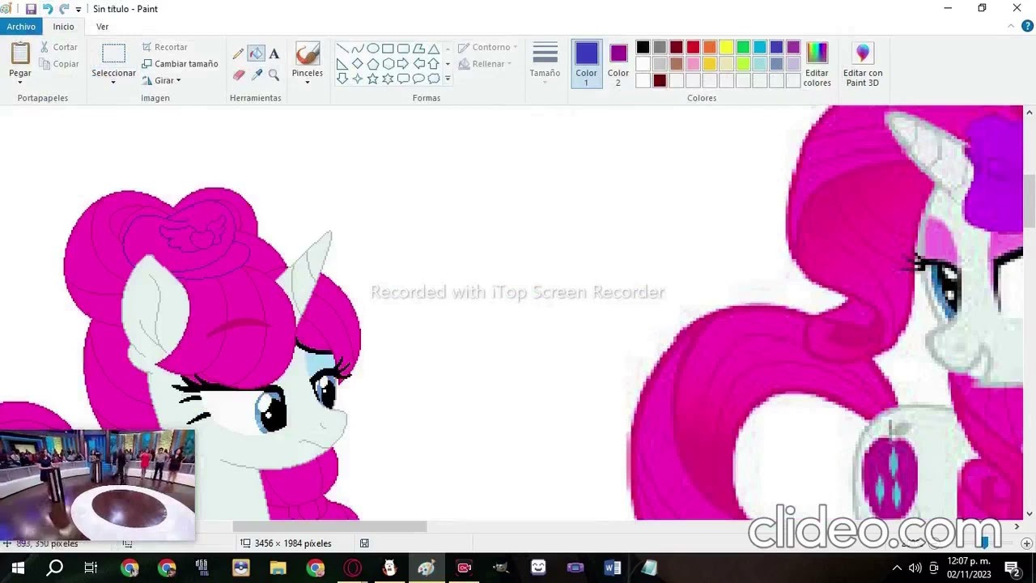Image resolution: width=1036 pixels, height=583 pixels.
Task: Click the Copiar button
Action: (59, 64)
